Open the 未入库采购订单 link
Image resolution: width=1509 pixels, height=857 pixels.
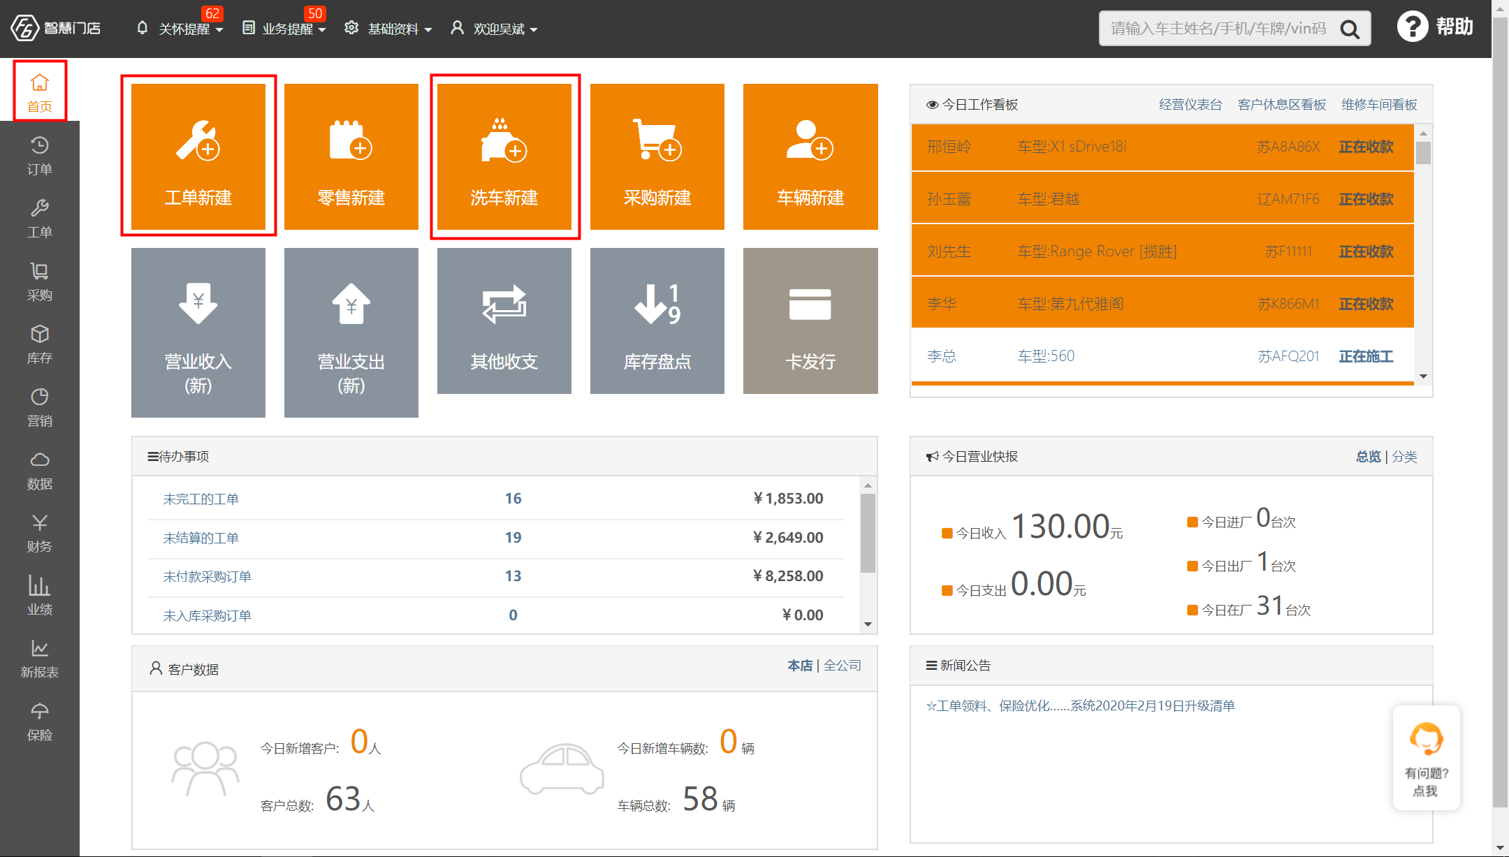(x=207, y=616)
